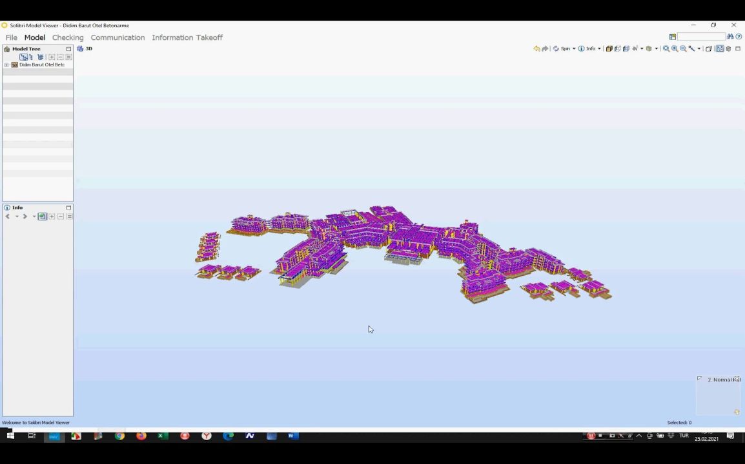
Task: Open the Checking tab
Action: pos(68,37)
